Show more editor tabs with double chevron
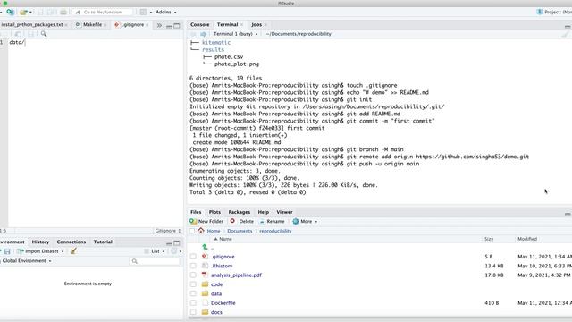 click(x=159, y=25)
